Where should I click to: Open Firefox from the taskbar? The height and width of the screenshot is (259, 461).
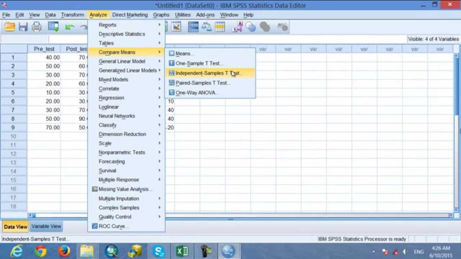click(x=63, y=251)
